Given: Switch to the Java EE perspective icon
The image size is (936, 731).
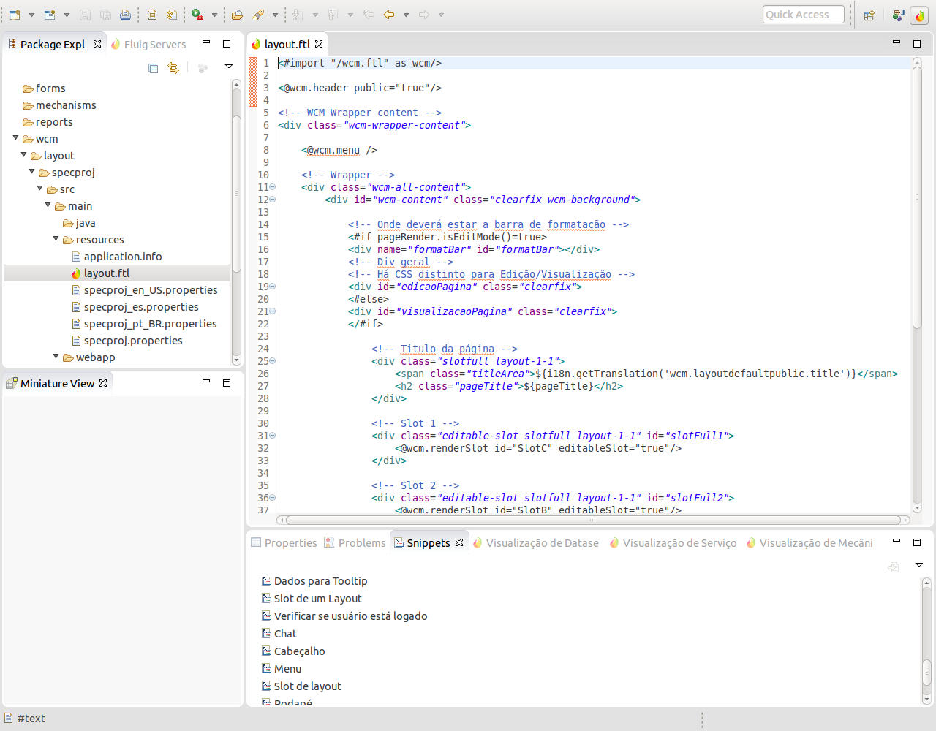Looking at the screenshot, I should coord(898,15).
